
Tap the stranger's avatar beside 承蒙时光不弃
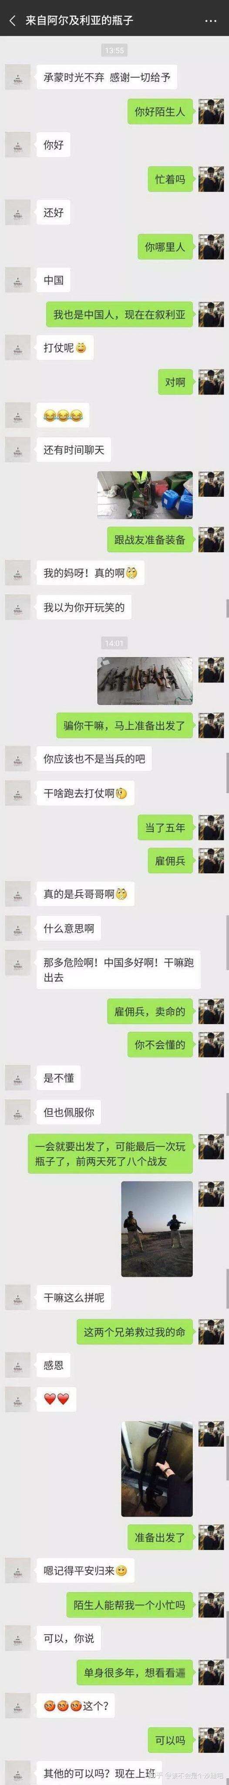point(18,77)
